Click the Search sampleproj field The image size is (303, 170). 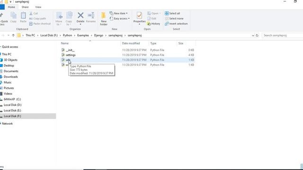[283, 35]
